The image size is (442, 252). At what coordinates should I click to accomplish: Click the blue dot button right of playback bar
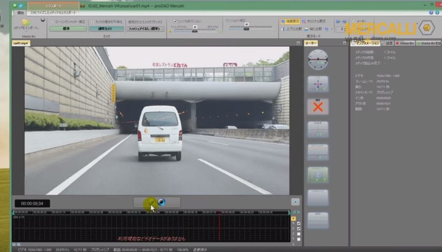(x=295, y=202)
